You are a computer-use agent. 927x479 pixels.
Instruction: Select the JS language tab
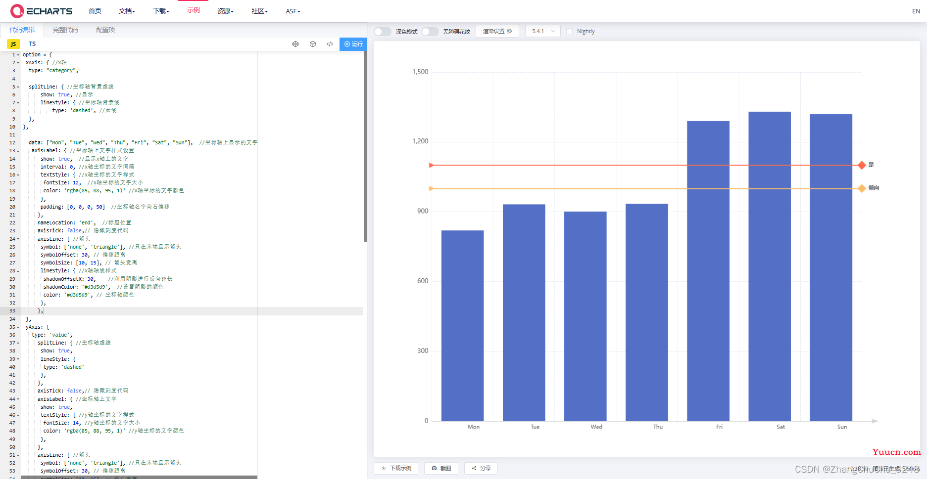click(x=13, y=44)
